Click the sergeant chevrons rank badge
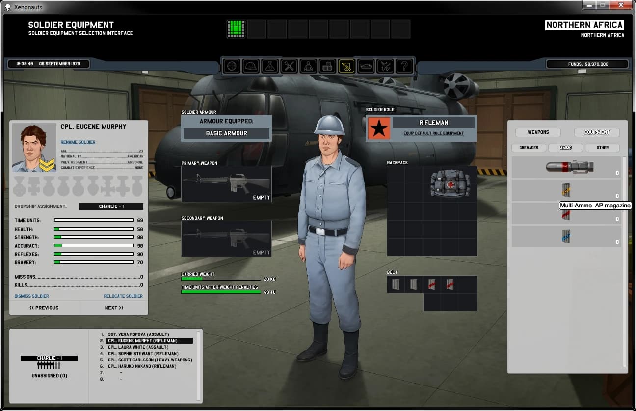Viewport: 636px width, 411px height. [x=47, y=166]
